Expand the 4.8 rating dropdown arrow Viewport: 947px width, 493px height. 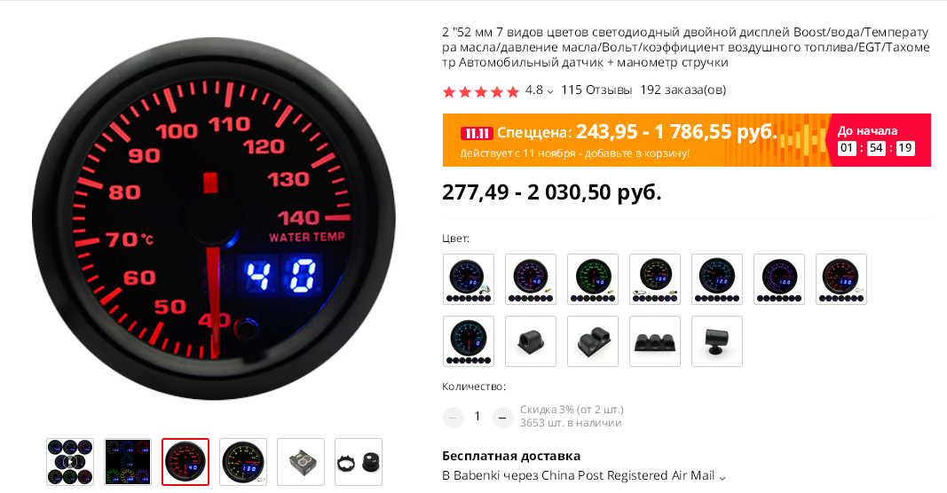[550, 91]
